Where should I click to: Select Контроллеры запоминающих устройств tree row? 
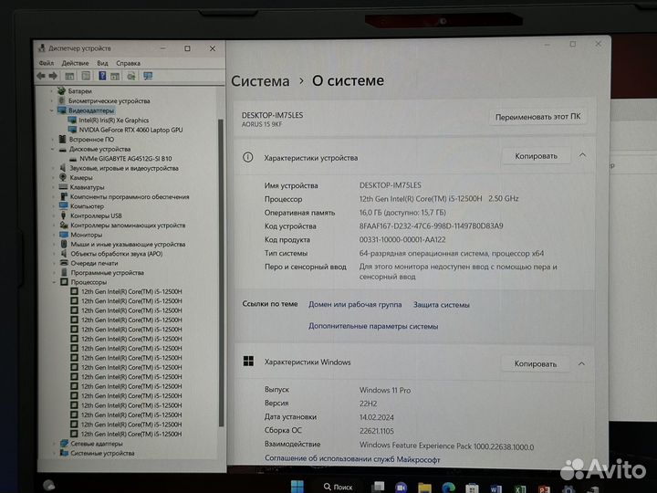[x=128, y=226]
